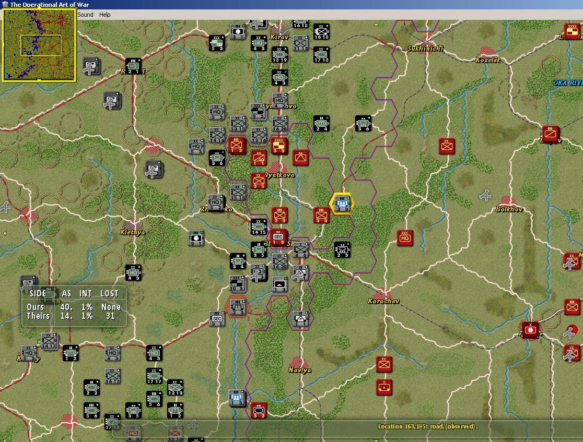Select the black armor division 14 15
Image resolution: width=583 pixels, height=442 pixels.
[x=259, y=227]
